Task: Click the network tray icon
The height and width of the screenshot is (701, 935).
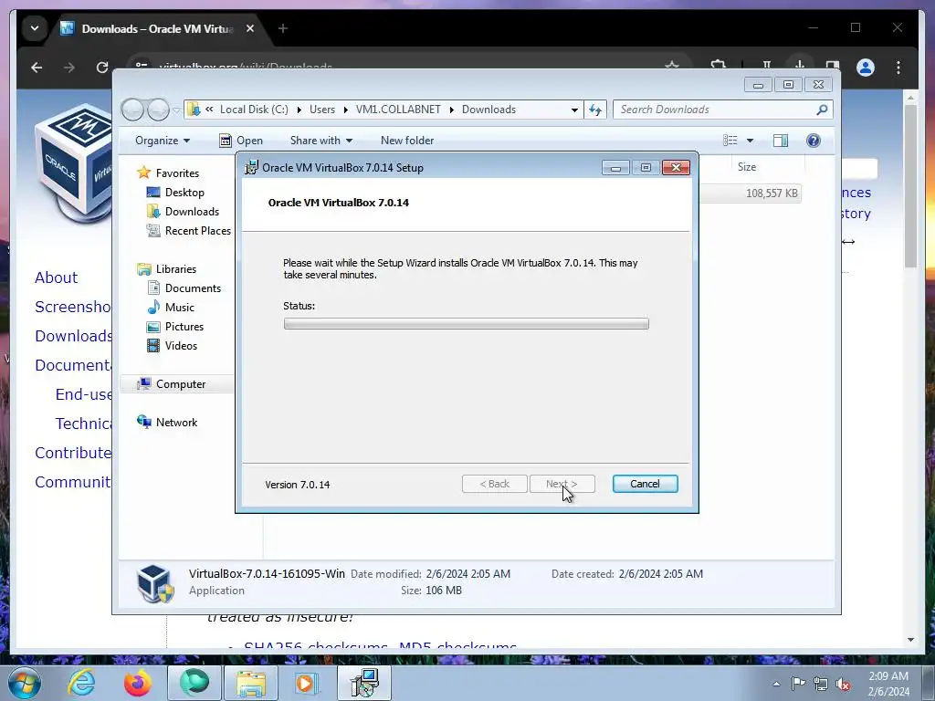Action: tap(821, 684)
